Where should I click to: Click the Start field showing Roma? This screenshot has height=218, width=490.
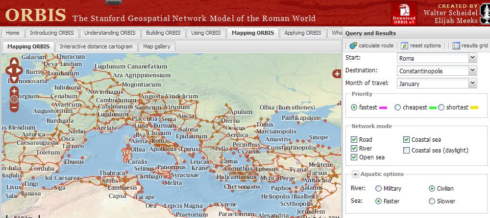pos(433,58)
